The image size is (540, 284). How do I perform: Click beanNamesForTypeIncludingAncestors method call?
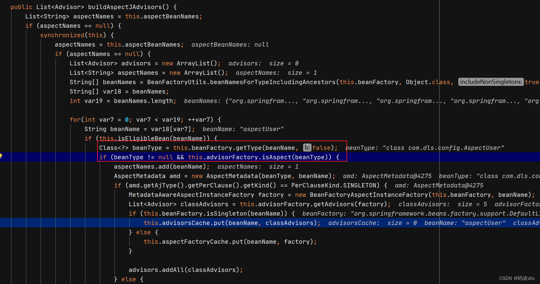click(x=273, y=82)
